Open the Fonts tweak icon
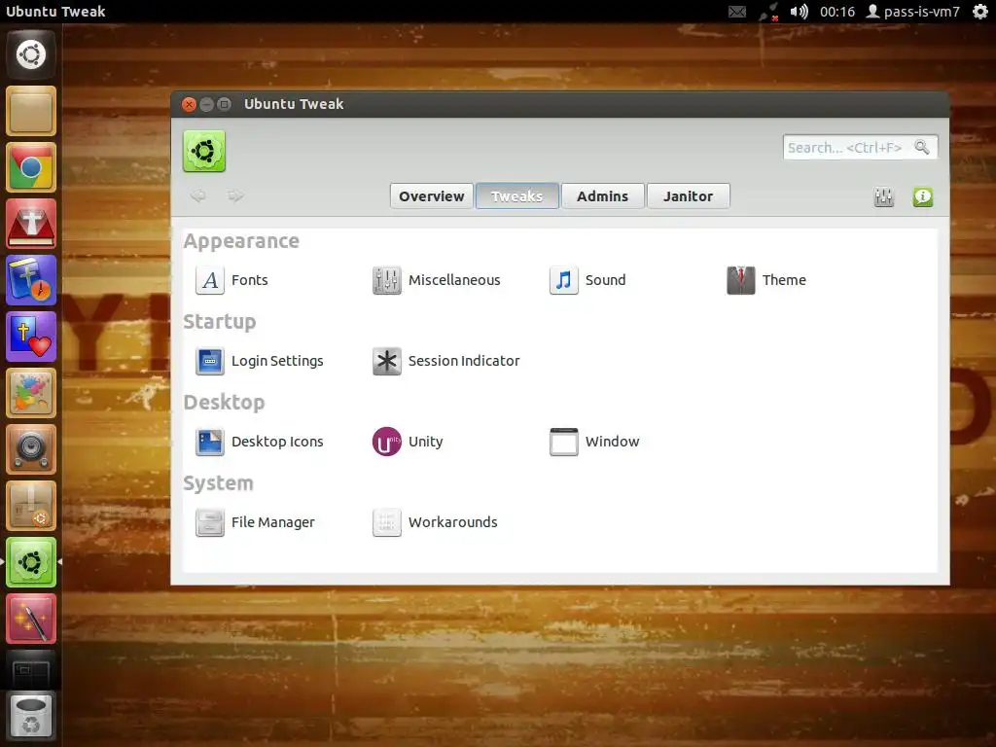 [210, 280]
